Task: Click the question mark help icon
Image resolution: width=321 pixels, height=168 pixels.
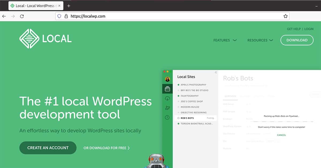Action: point(167,117)
